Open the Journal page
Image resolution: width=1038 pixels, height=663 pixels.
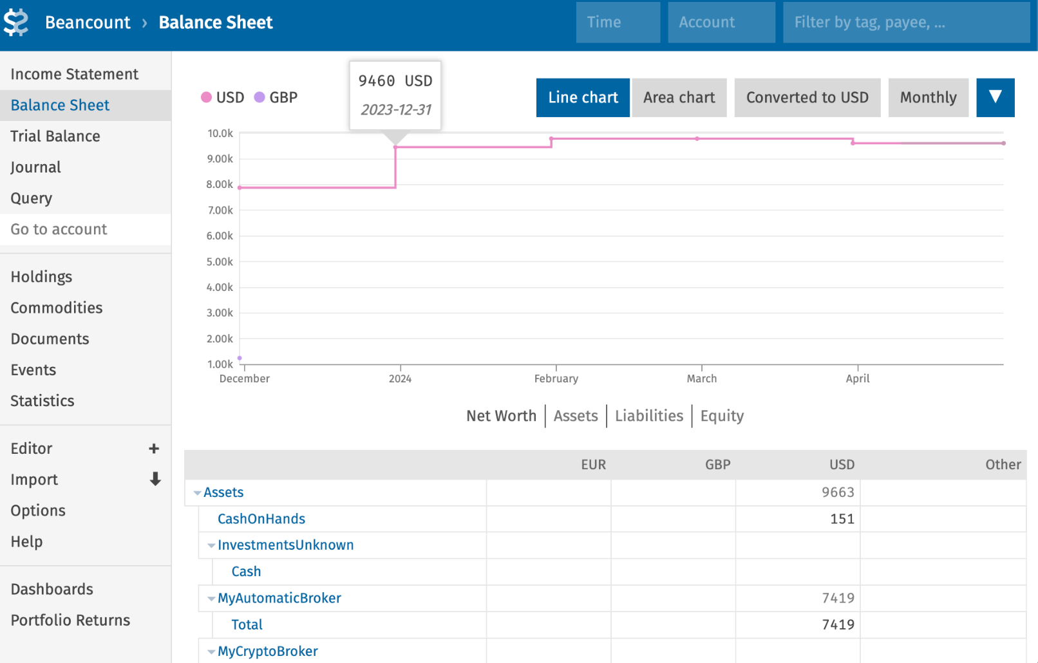tap(86, 167)
